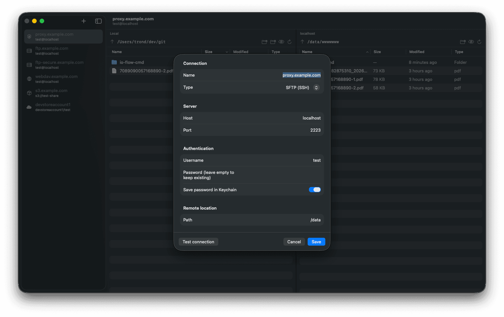
Task: Open the Type SFTP (SSH) popup menu
Action: (x=302, y=87)
